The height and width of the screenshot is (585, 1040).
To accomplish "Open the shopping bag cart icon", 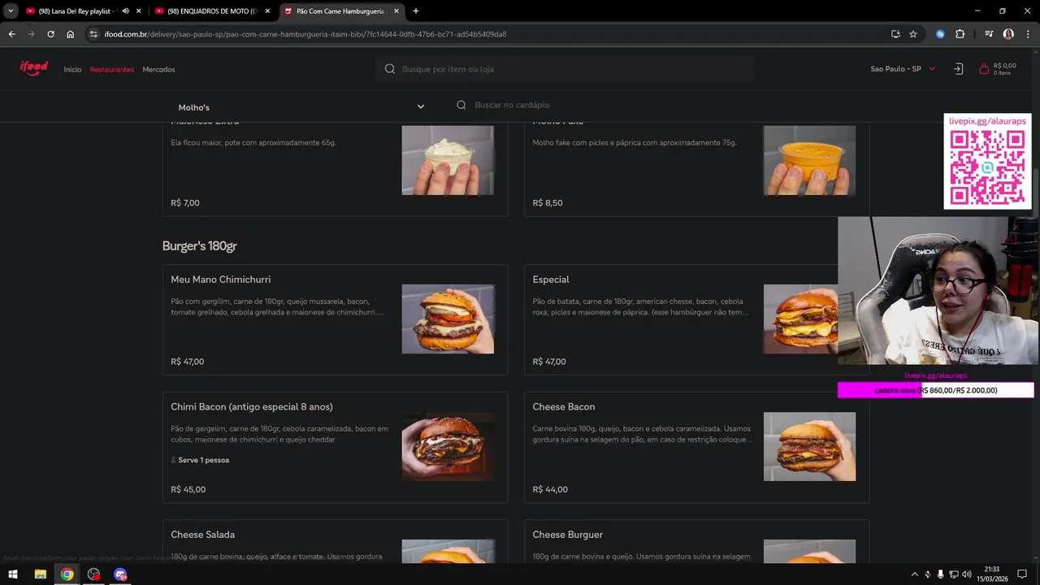I will pyautogui.click(x=984, y=69).
